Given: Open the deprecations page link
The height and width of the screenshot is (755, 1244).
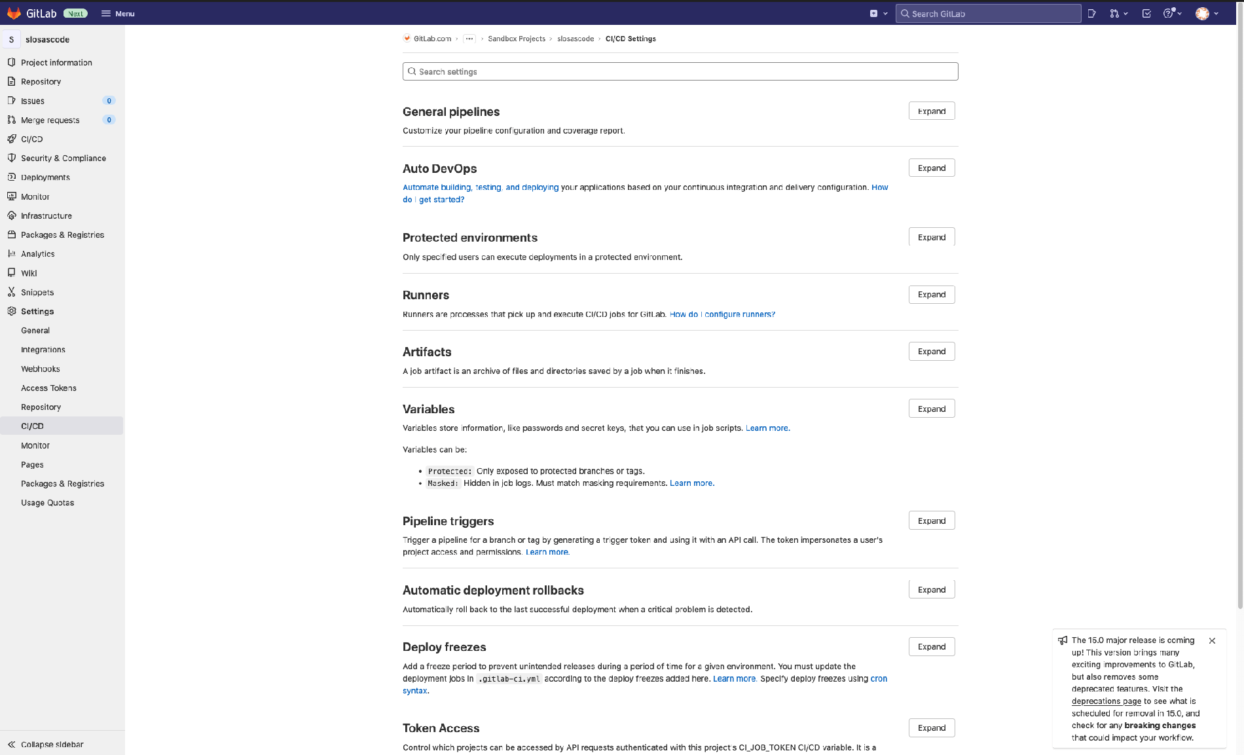Looking at the screenshot, I should (x=1106, y=701).
